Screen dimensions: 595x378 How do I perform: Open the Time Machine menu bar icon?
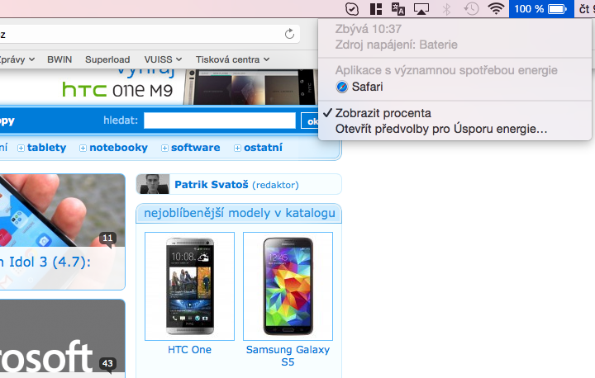[x=471, y=9]
